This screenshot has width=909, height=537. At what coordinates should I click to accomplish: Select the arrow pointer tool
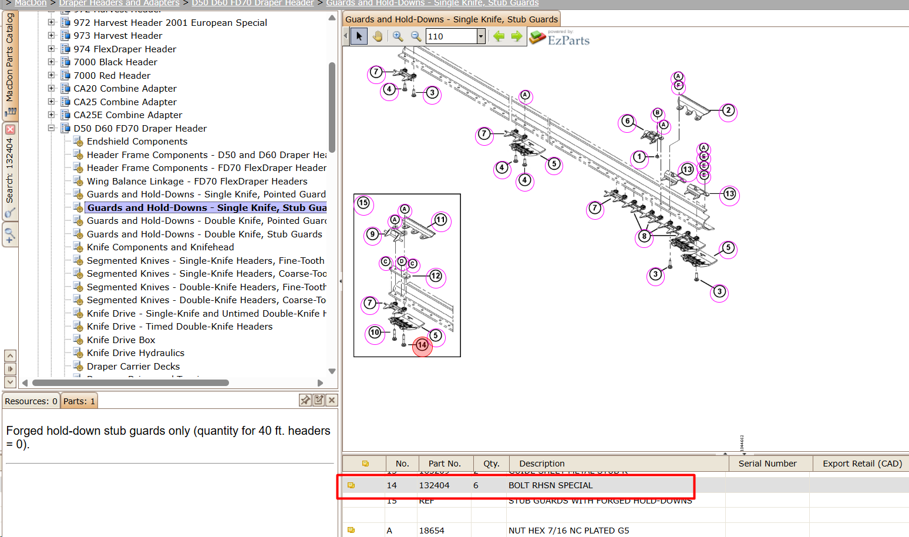coord(359,36)
